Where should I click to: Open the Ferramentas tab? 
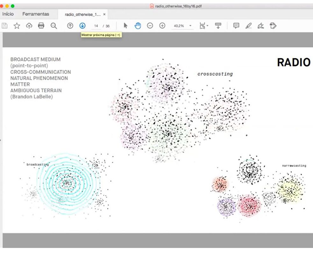[36, 14]
